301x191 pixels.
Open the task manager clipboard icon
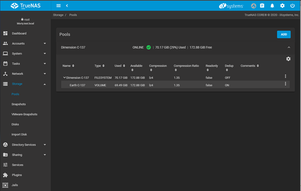pyautogui.click(x=262, y=6)
